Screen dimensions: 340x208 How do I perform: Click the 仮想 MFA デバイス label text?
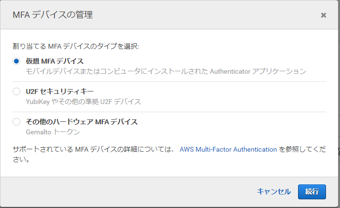click(x=54, y=61)
